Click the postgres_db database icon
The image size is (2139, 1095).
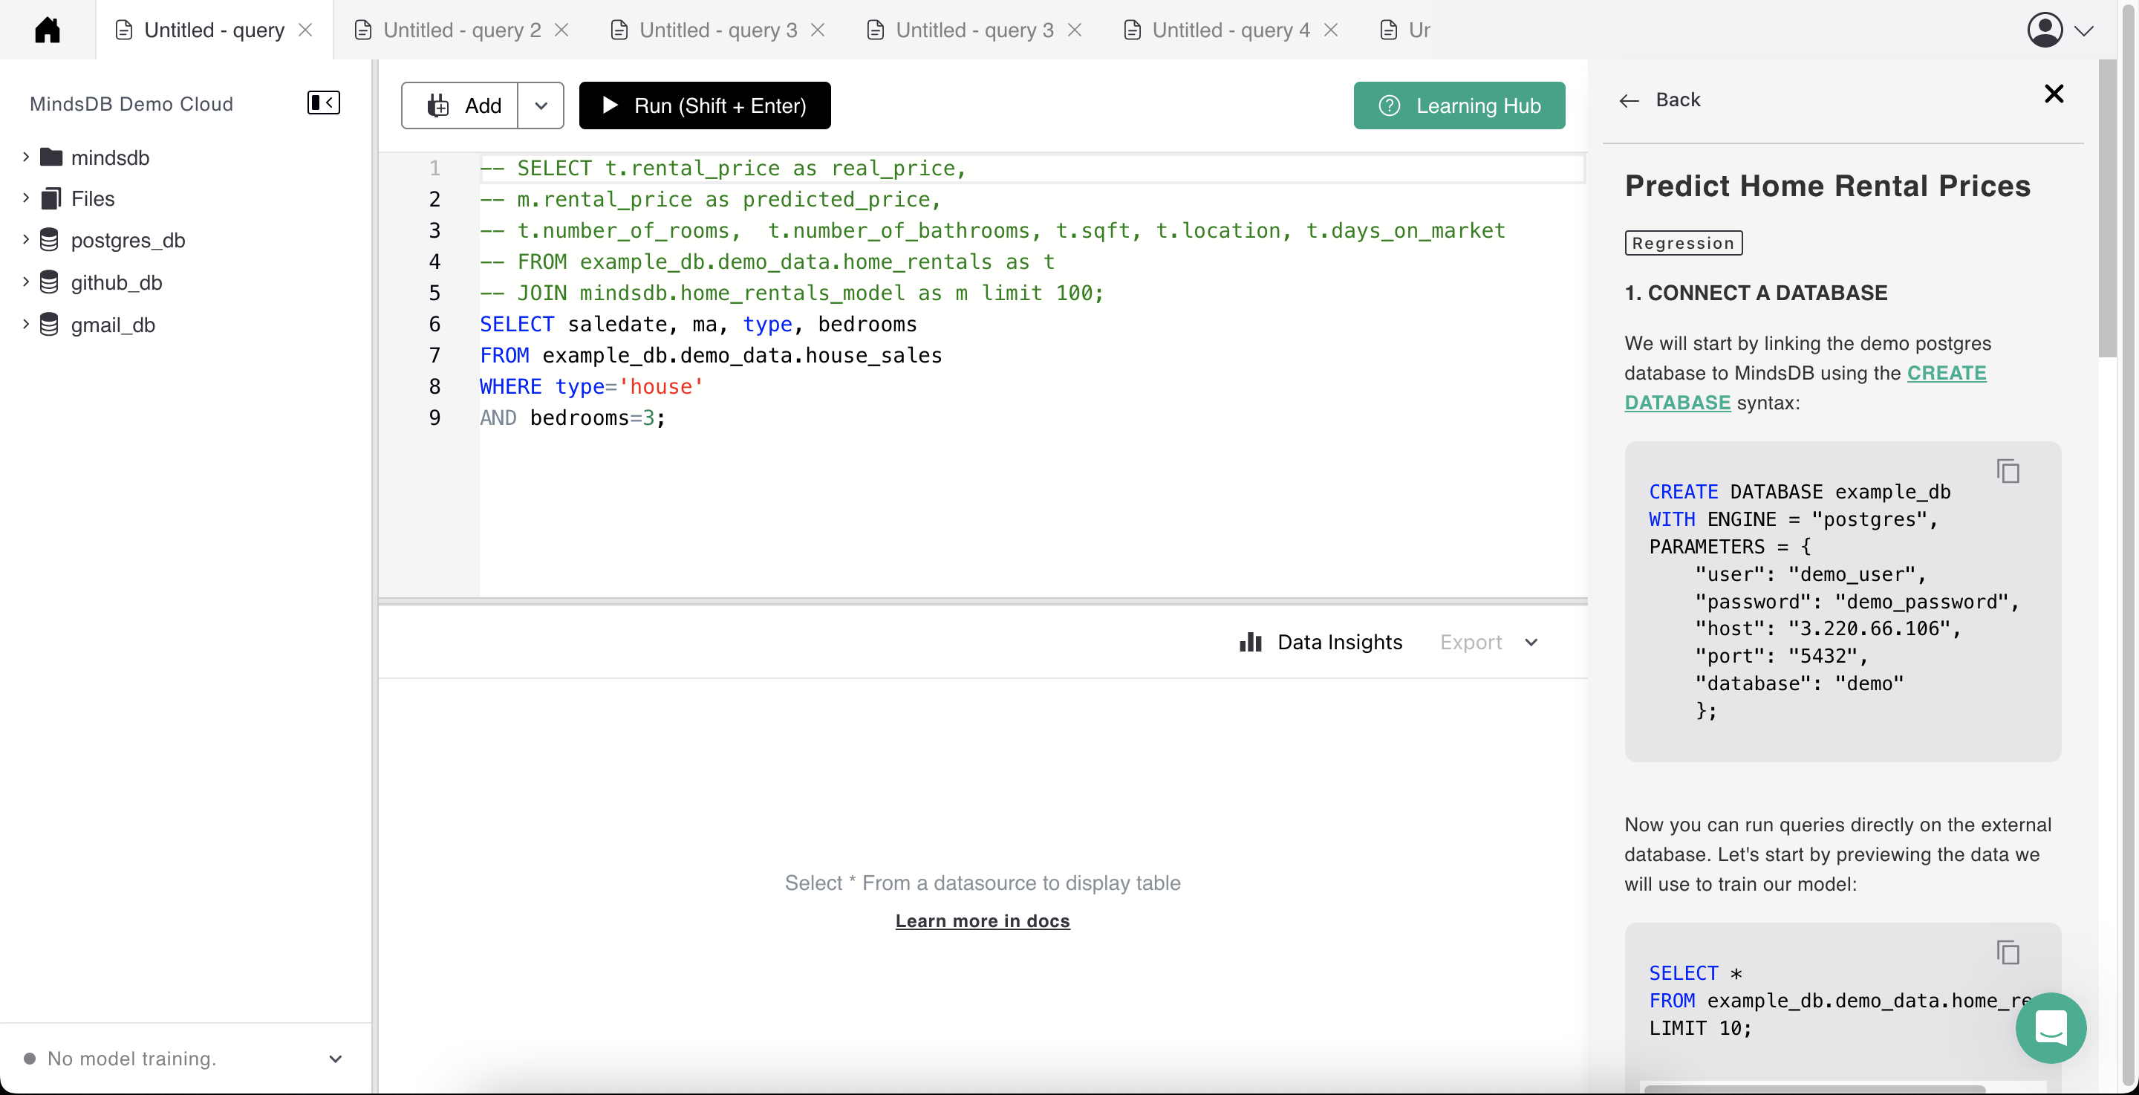tap(50, 240)
